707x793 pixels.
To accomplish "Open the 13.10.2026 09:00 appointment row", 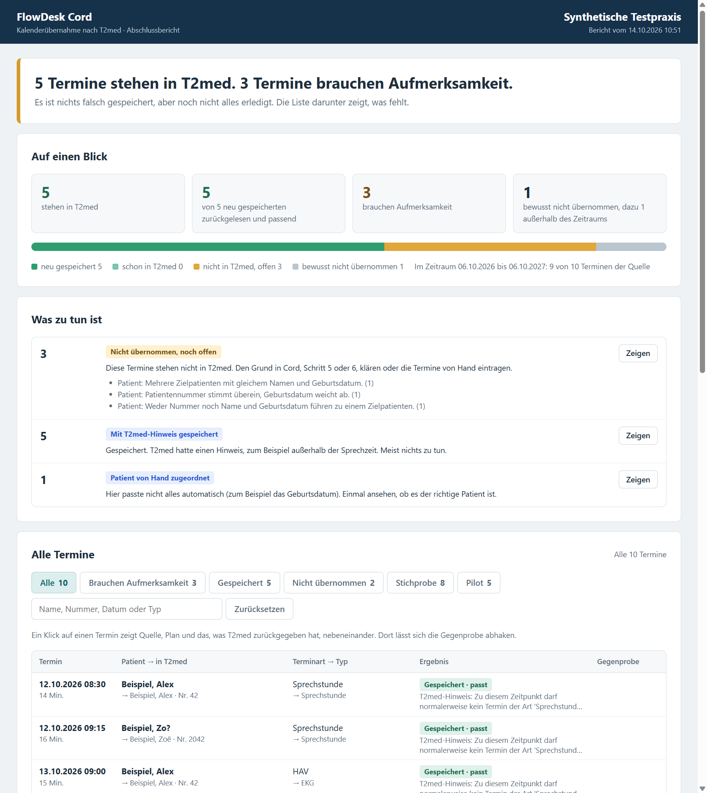I will (x=349, y=776).
